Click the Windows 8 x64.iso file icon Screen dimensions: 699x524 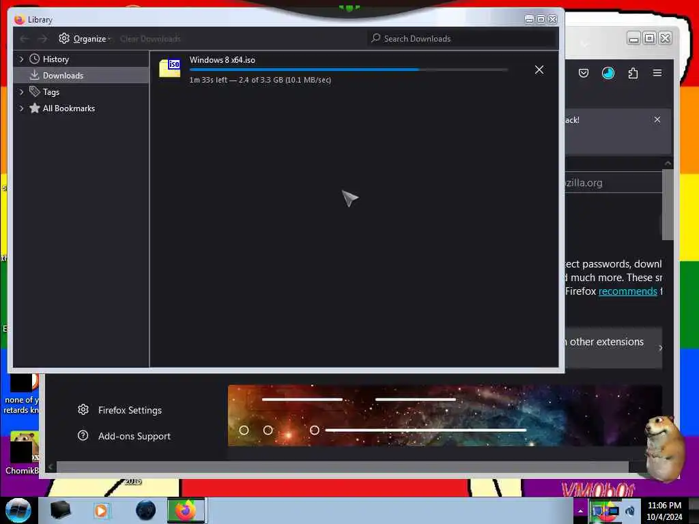(170, 68)
